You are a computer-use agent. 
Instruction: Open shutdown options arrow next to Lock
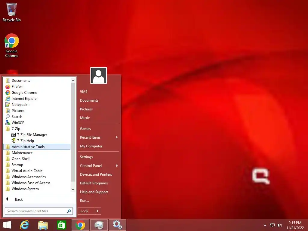click(98, 211)
